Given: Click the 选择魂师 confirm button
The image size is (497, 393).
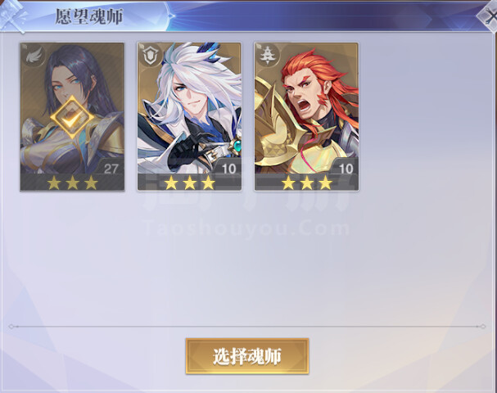Looking at the screenshot, I should coord(247,356).
